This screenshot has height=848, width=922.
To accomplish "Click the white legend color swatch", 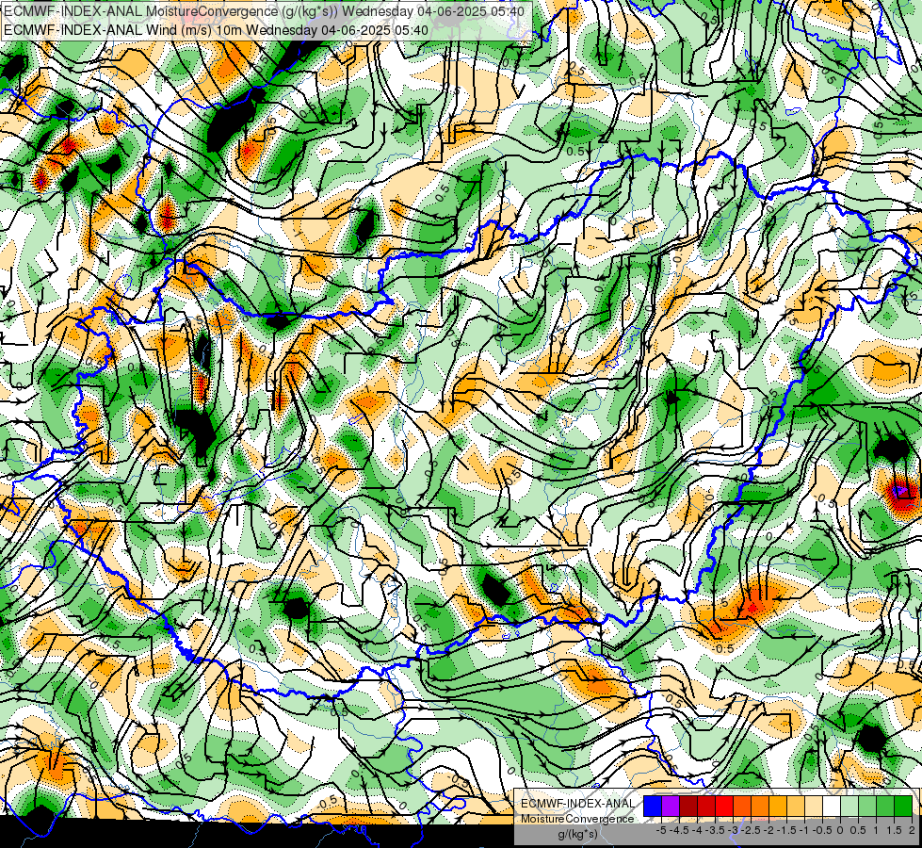I will coord(832,806).
